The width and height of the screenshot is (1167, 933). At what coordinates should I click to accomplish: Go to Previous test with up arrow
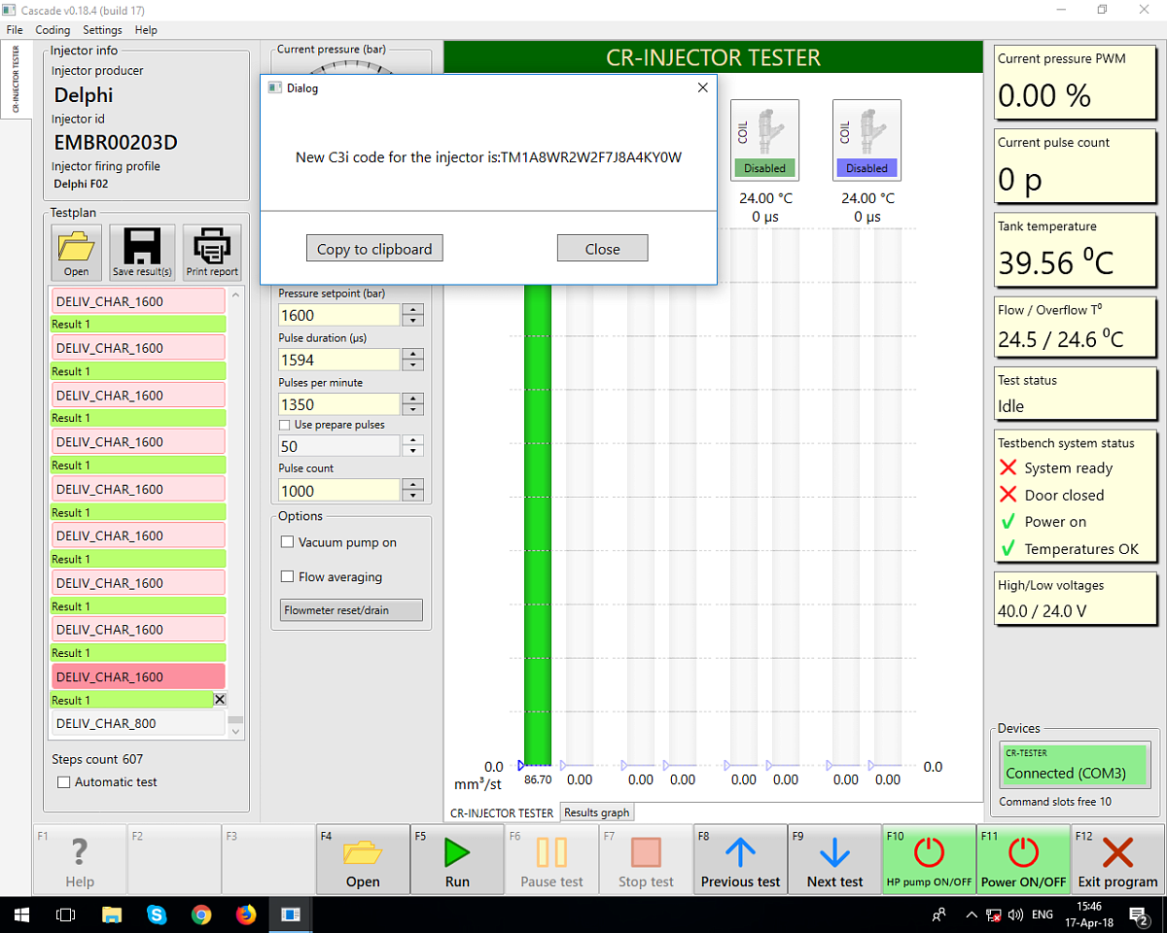[740, 859]
